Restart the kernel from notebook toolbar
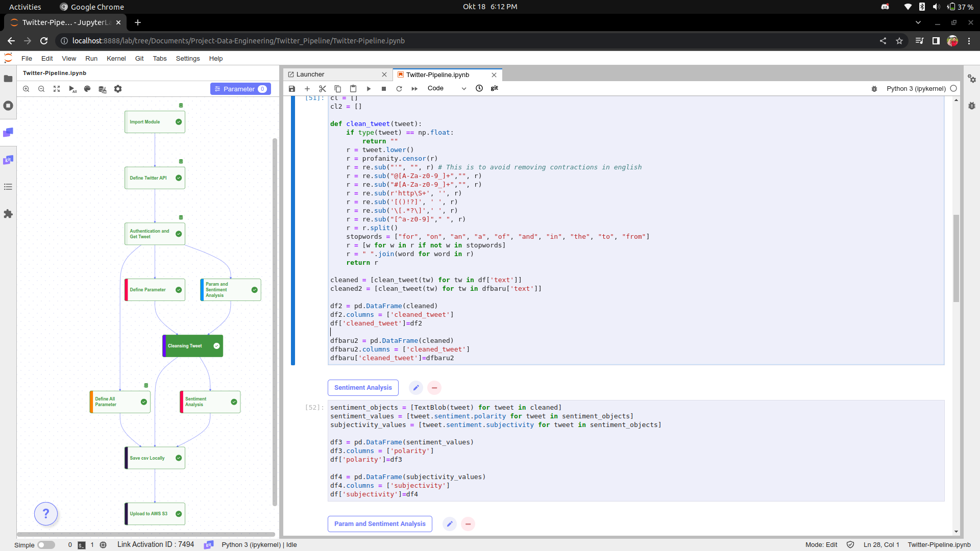Screen dimensions: 980x551 coord(399,88)
